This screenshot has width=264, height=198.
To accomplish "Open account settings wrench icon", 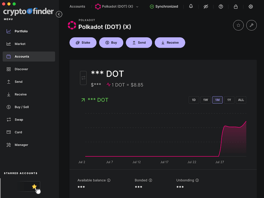I will 251,26.
